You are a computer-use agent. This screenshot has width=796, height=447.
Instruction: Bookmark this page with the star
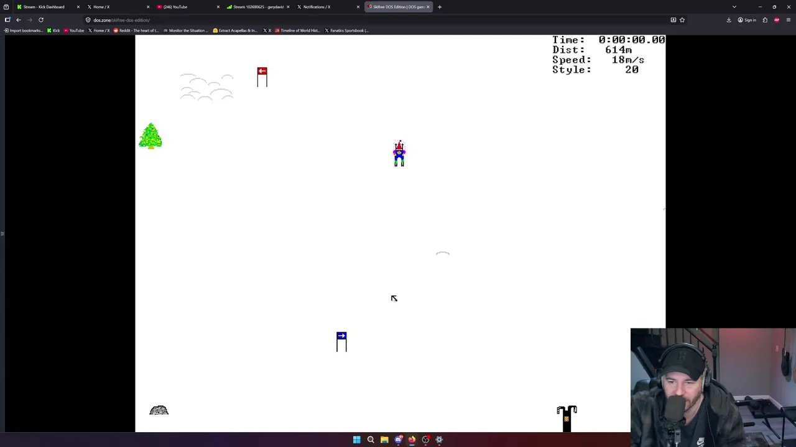click(682, 20)
